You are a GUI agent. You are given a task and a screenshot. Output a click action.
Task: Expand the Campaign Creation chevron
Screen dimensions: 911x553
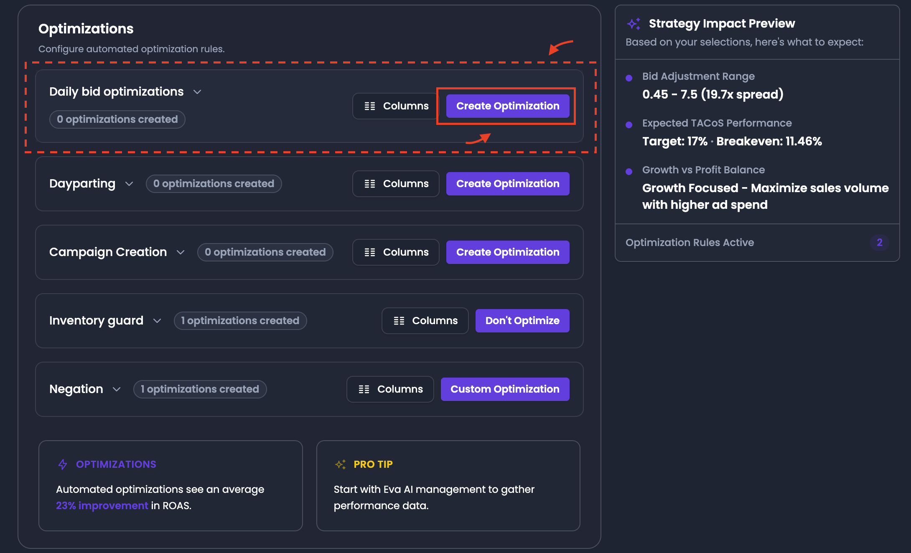[x=181, y=252]
